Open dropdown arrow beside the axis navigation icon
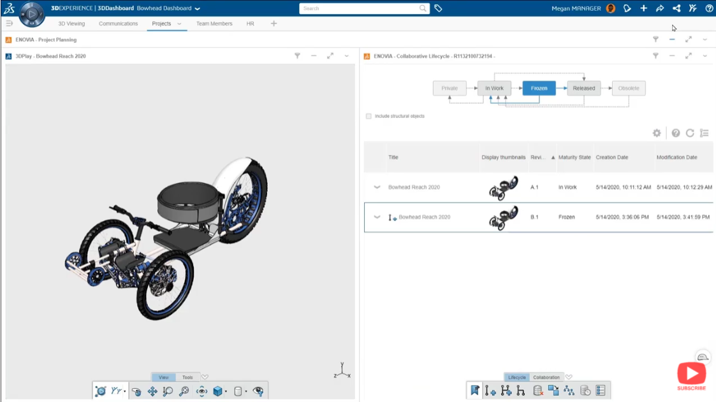This screenshot has height=402, width=716. point(124,392)
